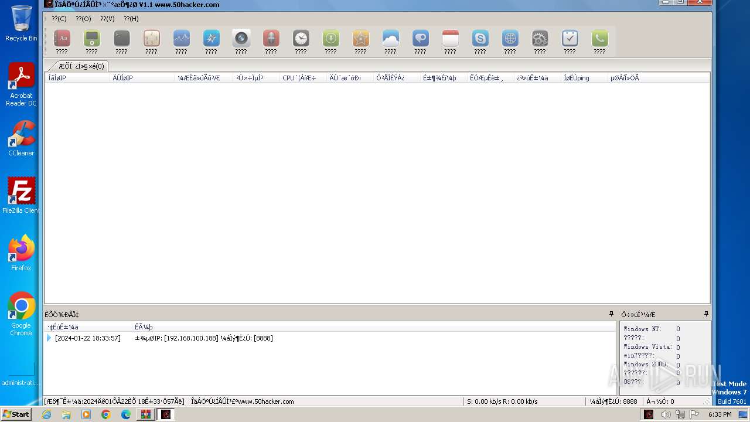Viewport: 750px width, 422px height.
Task: Sort by the CPU column header
Action: pos(303,78)
